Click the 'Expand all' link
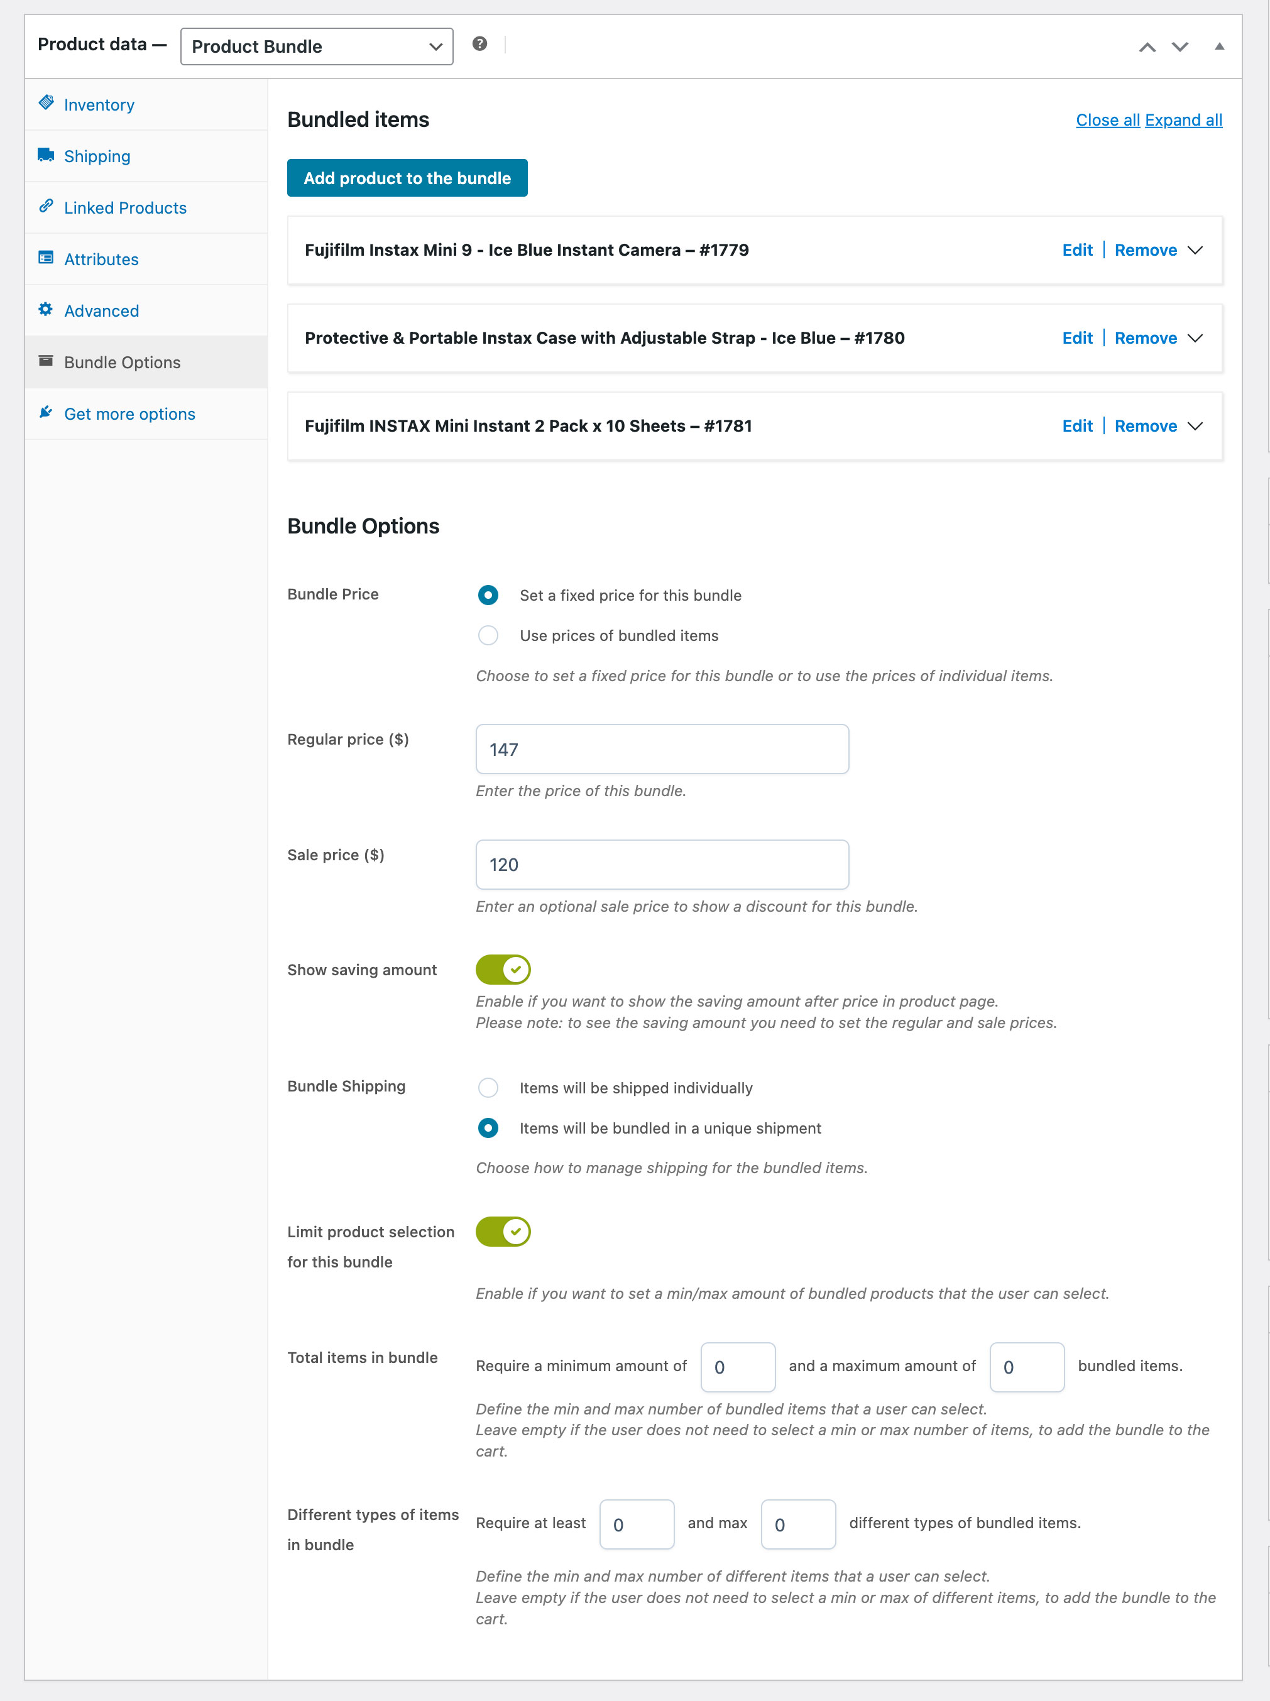 tap(1183, 120)
